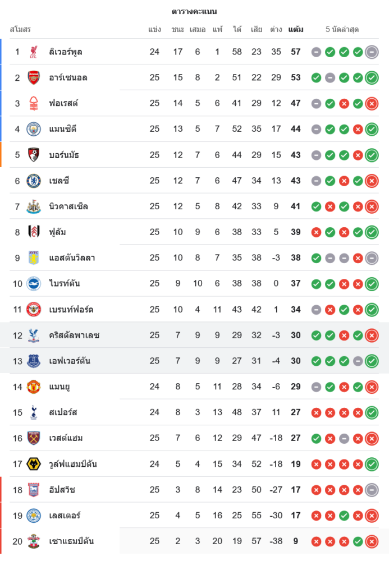389x561 pixels.
Task: Click the Liverpool club crest
Action: click(x=34, y=52)
